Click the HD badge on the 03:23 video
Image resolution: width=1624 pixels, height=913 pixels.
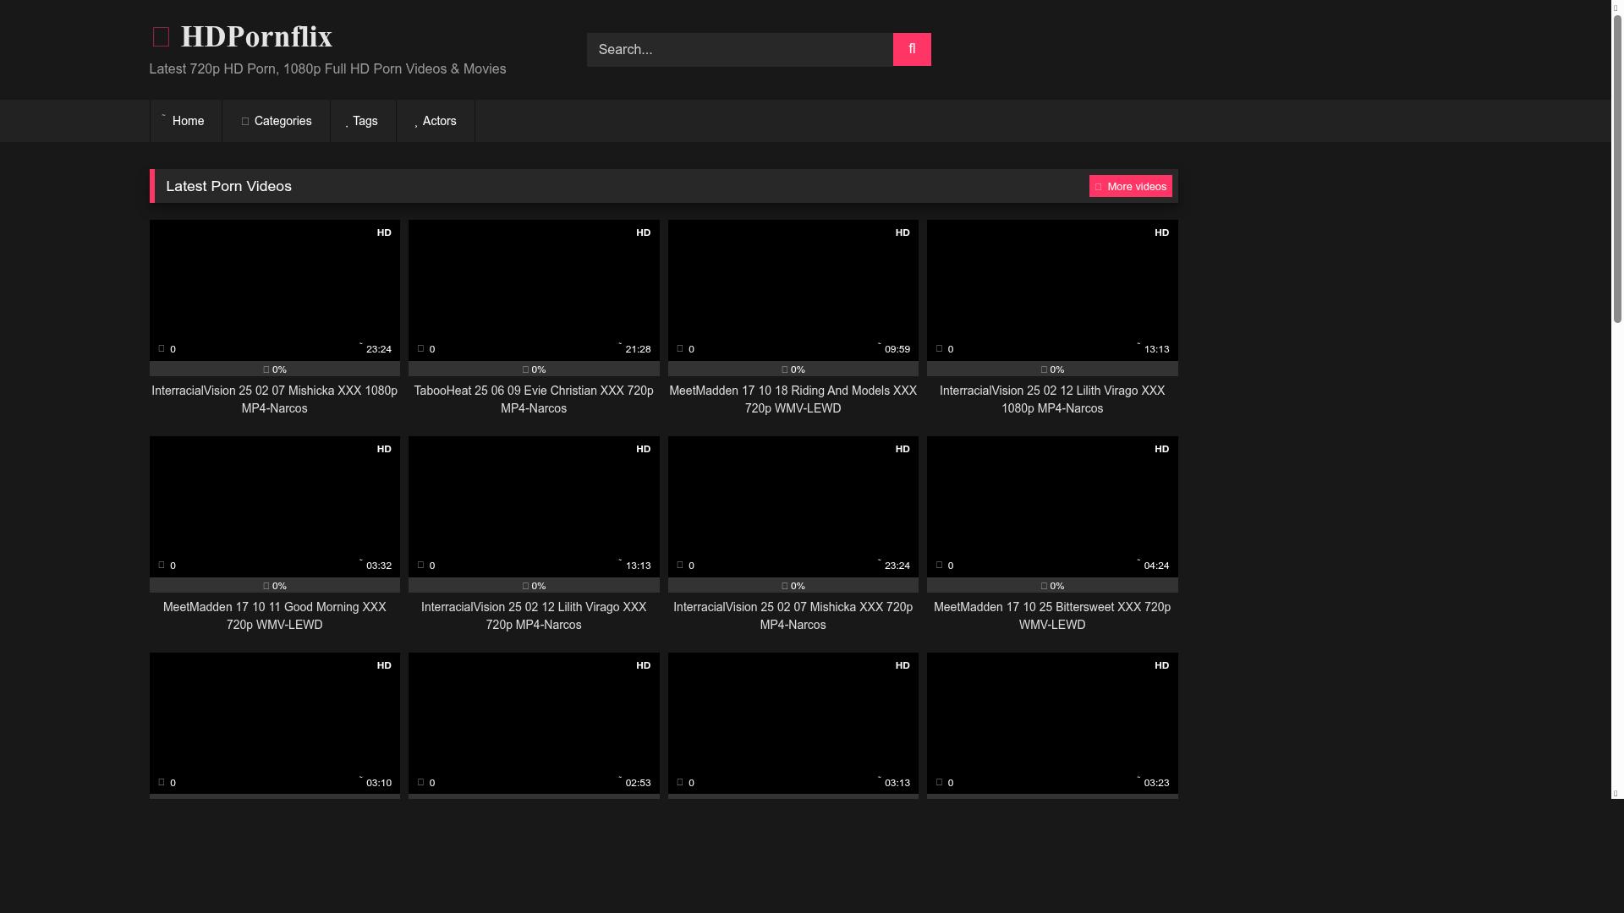click(1161, 665)
